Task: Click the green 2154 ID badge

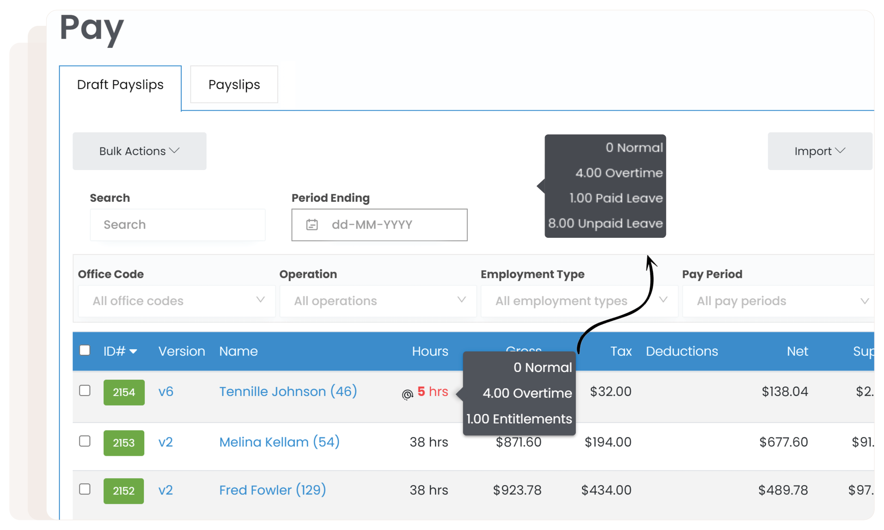Action: click(124, 392)
